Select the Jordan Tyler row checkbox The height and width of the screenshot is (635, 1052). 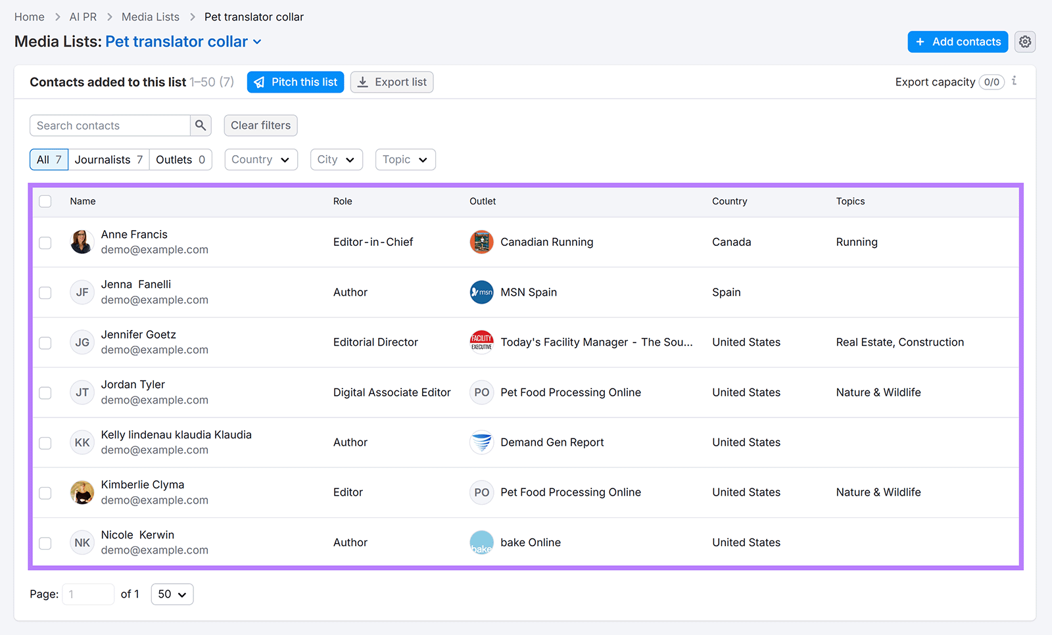tap(45, 392)
